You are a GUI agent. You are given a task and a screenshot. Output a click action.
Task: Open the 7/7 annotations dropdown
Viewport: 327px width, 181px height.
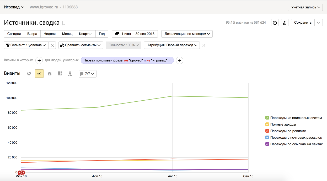click(x=88, y=74)
